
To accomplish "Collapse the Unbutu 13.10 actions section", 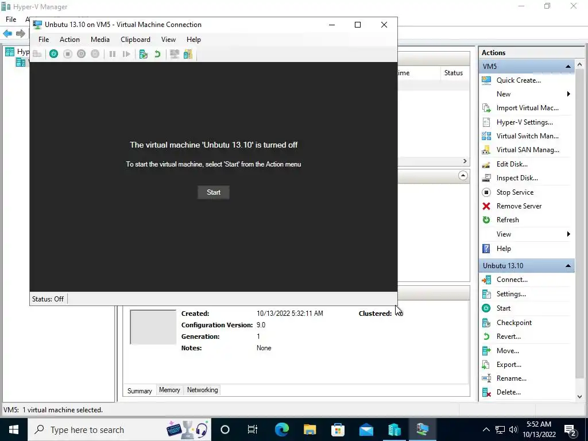I will [568, 266].
